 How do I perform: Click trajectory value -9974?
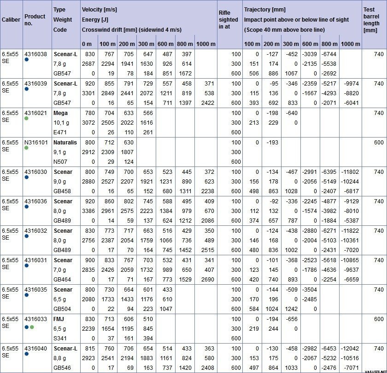(x=352, y=84)
